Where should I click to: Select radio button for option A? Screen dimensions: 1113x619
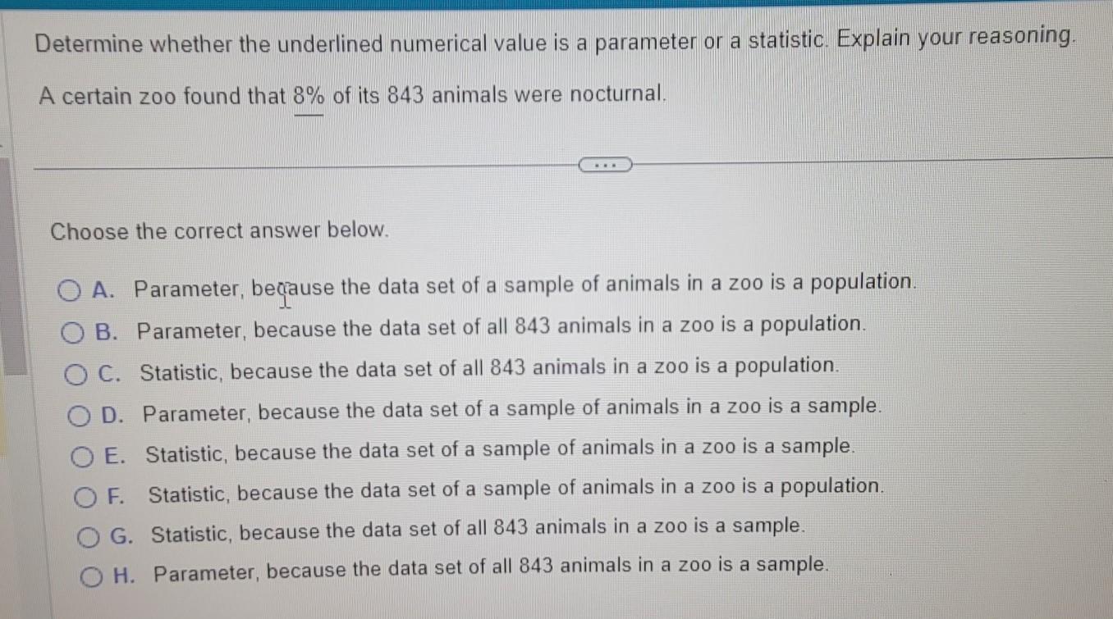[71, 289]
